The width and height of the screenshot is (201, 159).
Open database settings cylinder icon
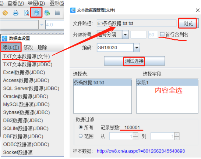36,12
